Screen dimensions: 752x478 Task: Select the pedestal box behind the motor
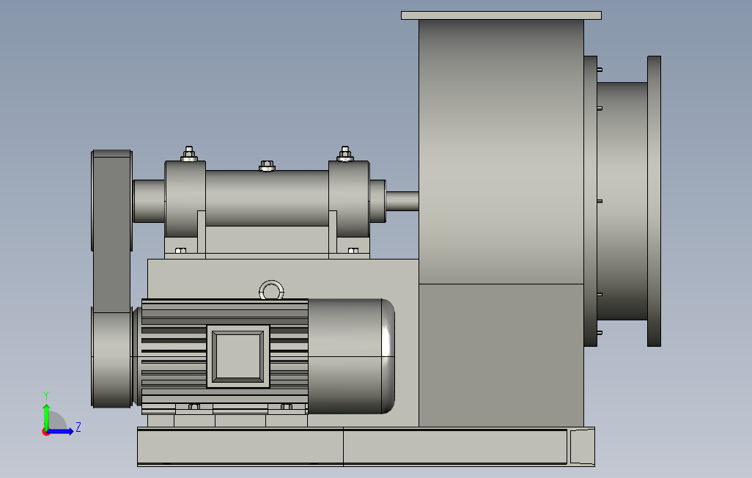click(283, 279)
